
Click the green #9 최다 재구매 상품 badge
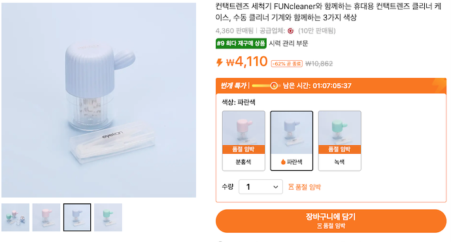tap(241, 43)
